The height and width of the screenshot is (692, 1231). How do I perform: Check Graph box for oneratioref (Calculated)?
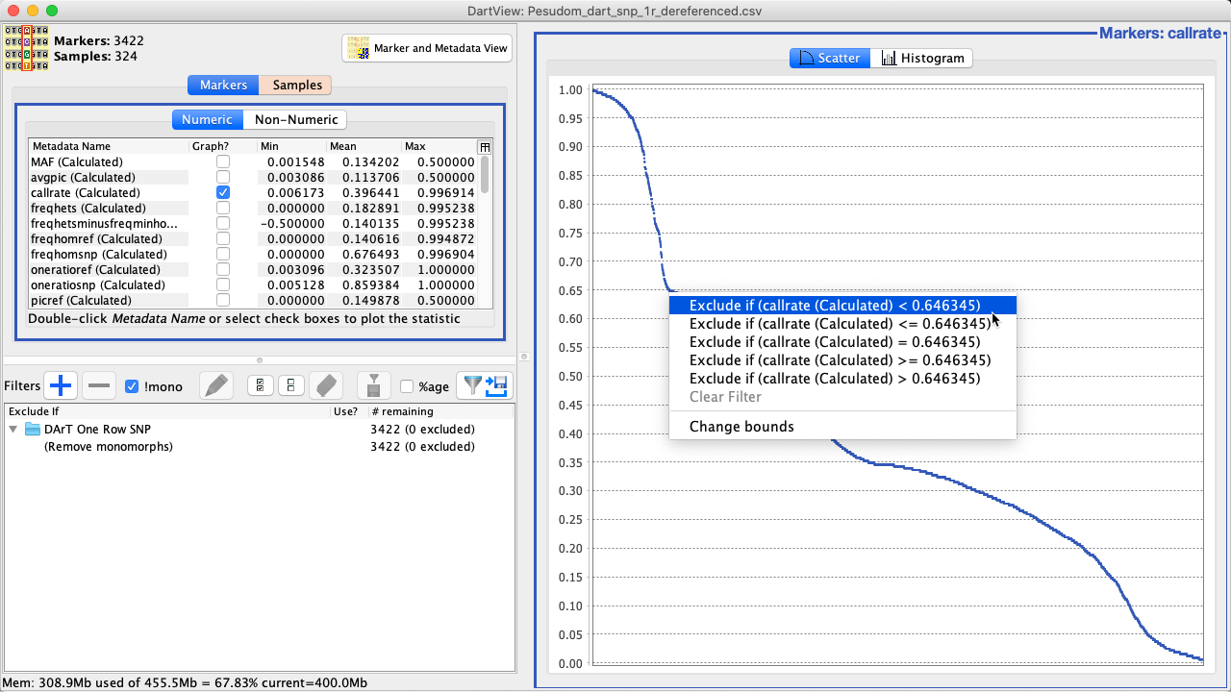click(x=223, y=270)
